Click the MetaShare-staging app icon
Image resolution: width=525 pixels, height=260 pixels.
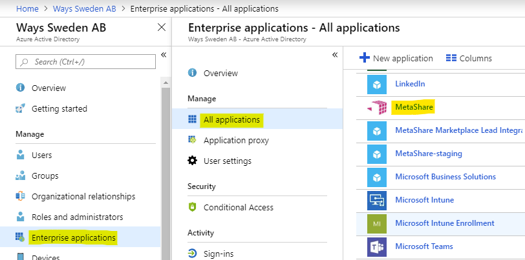point(377,154)
